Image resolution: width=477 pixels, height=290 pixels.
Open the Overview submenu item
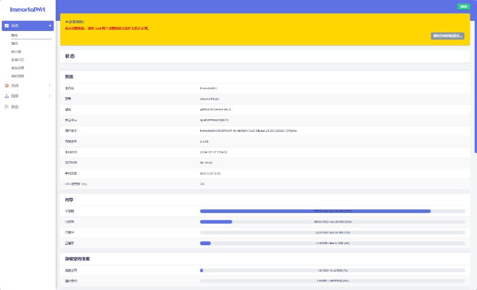tap(15, 36)
